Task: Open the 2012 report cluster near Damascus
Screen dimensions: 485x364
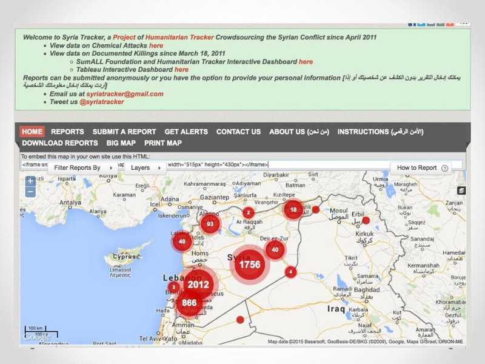Action: [198, 285]
